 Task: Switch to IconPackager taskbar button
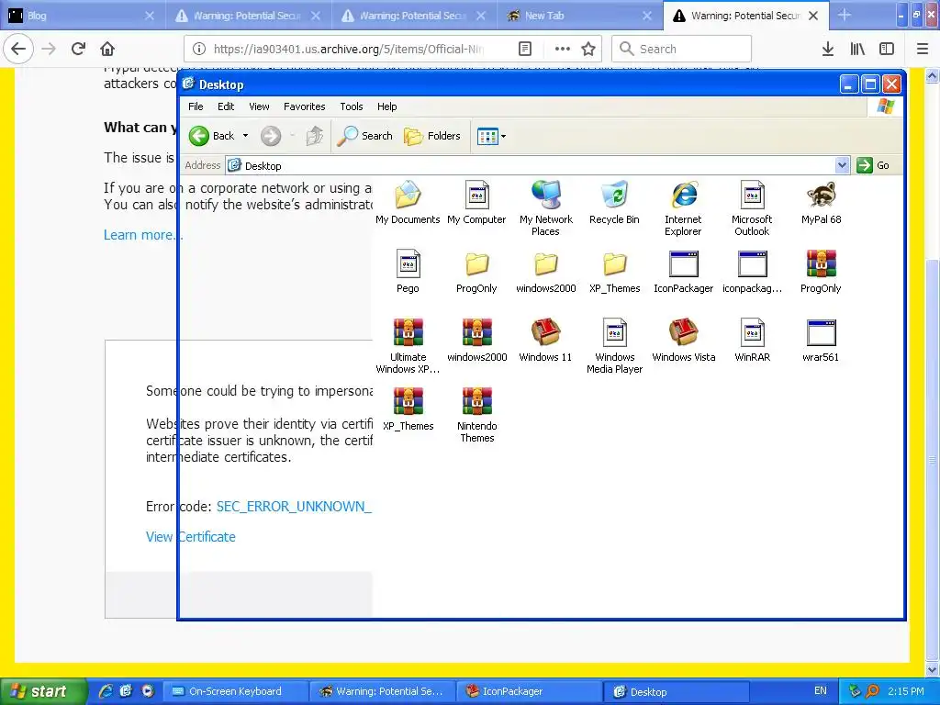tap(530, 691)
